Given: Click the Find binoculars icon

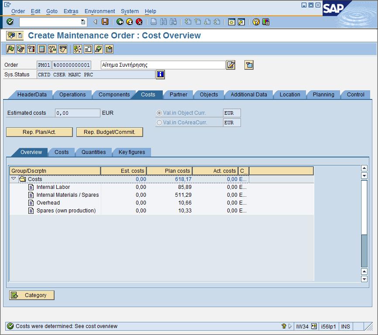Looking at the screenshot, I should (x=163, y=22).
